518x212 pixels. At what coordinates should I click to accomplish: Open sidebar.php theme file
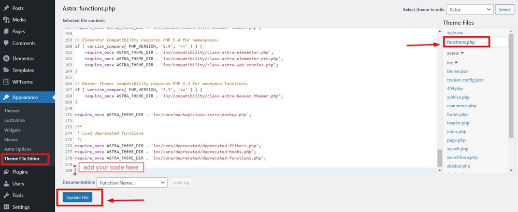(x=458, y=166)
